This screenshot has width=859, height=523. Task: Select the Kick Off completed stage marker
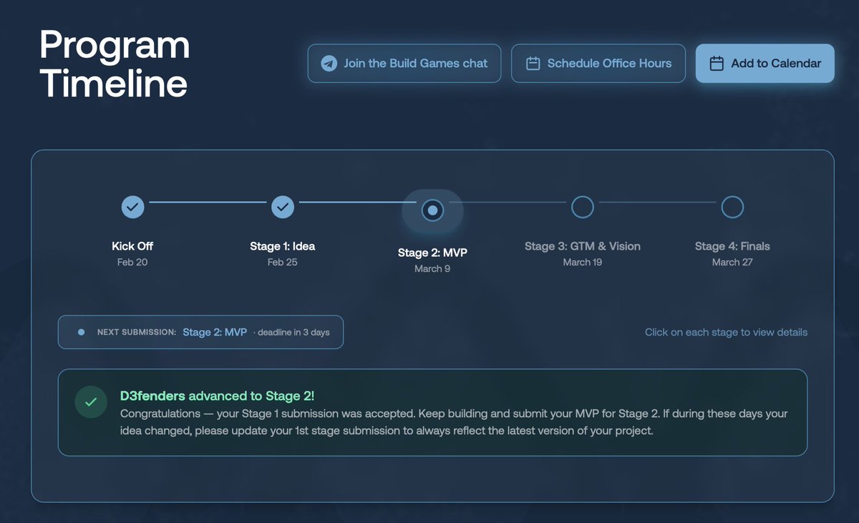coord(132,207)
